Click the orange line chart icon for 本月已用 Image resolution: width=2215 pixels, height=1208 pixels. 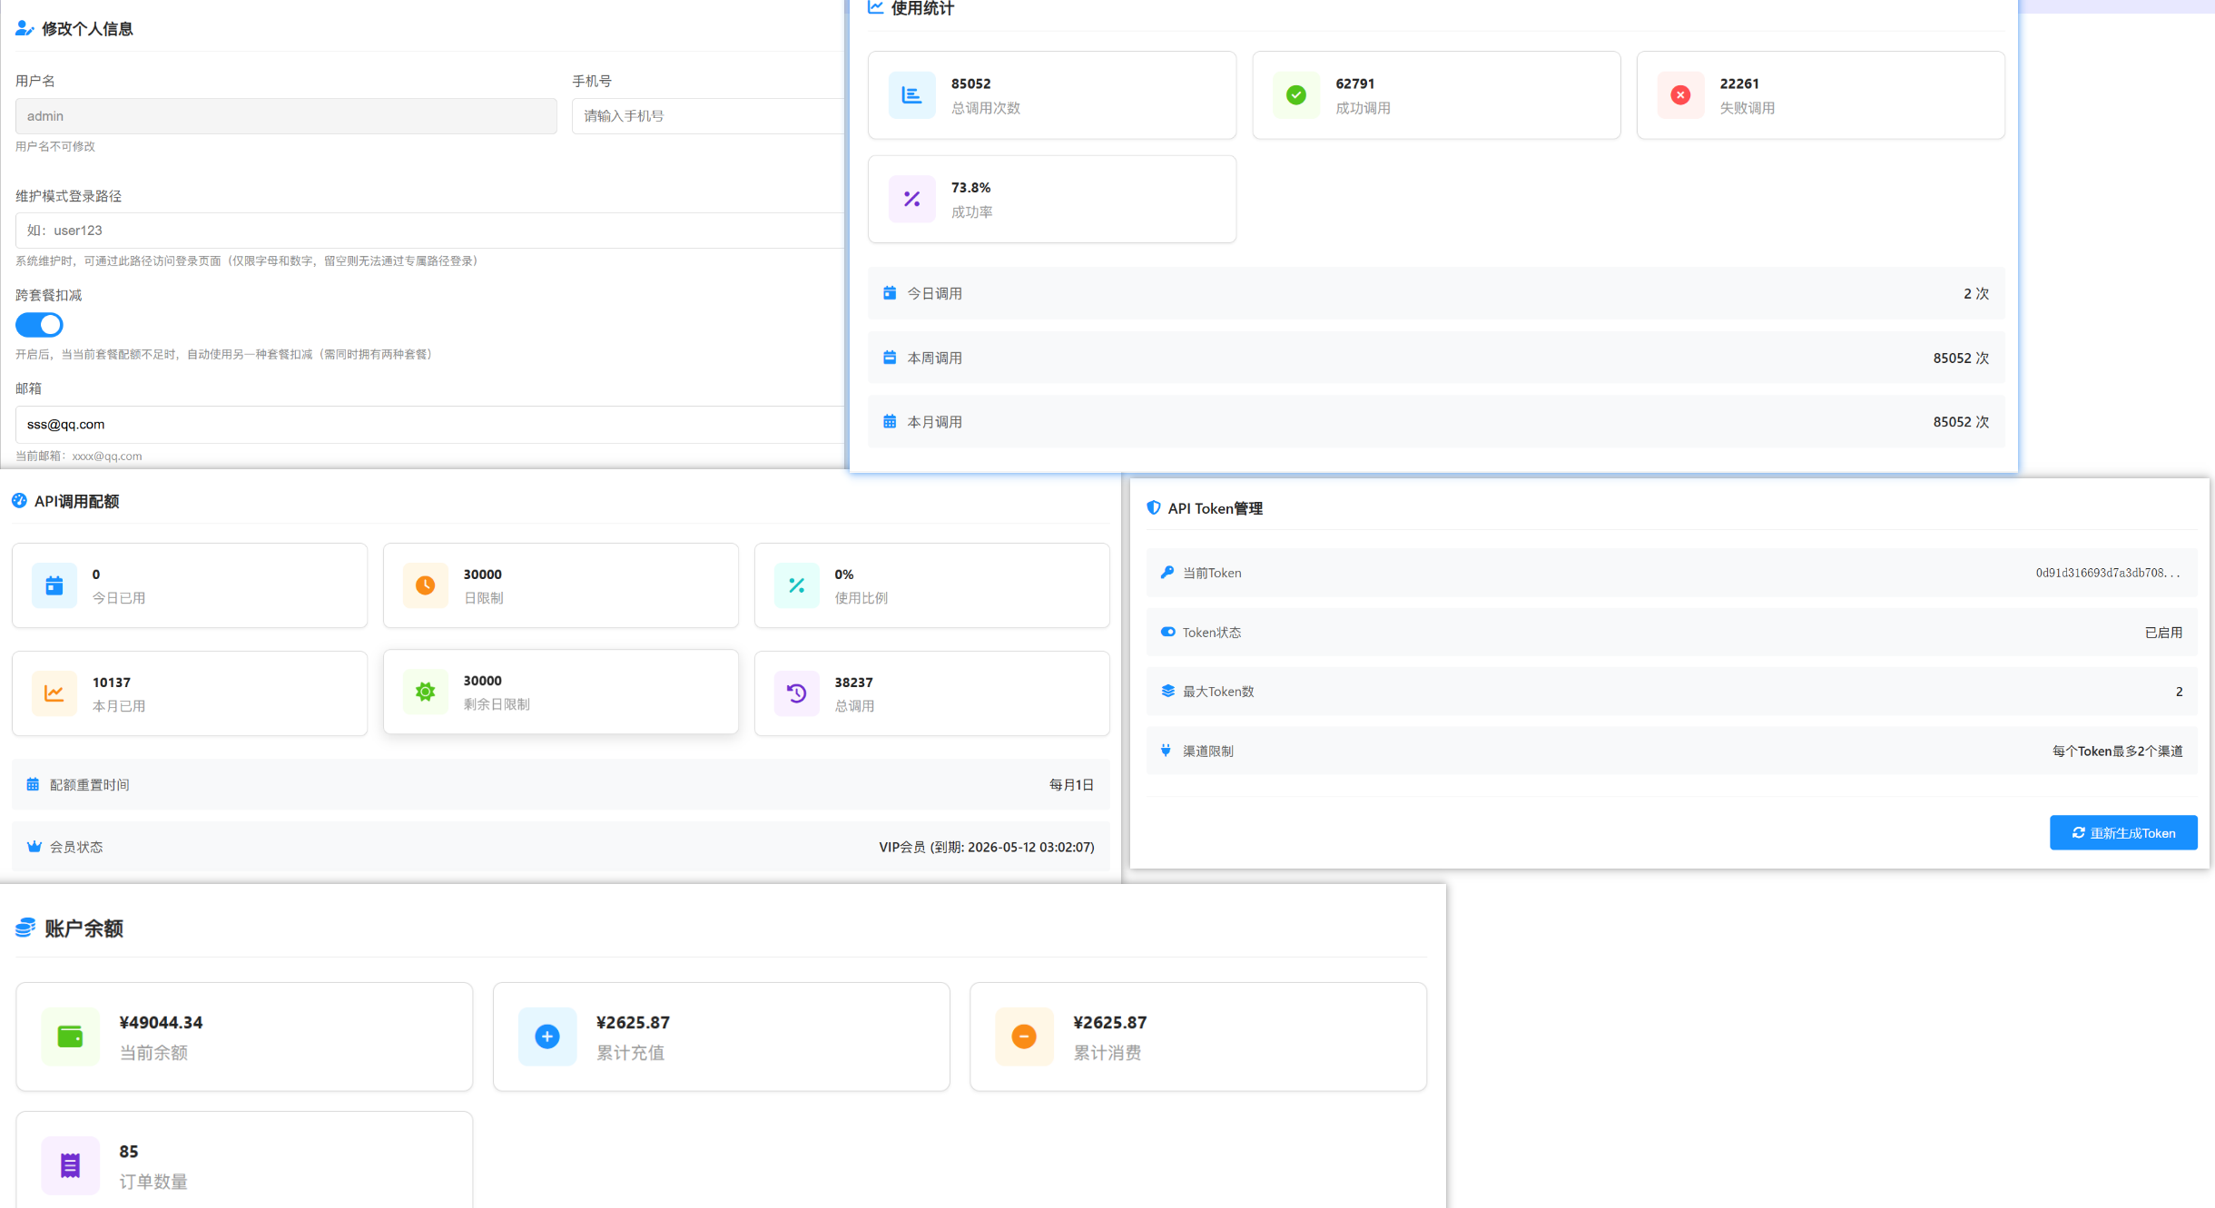[54, 693]
